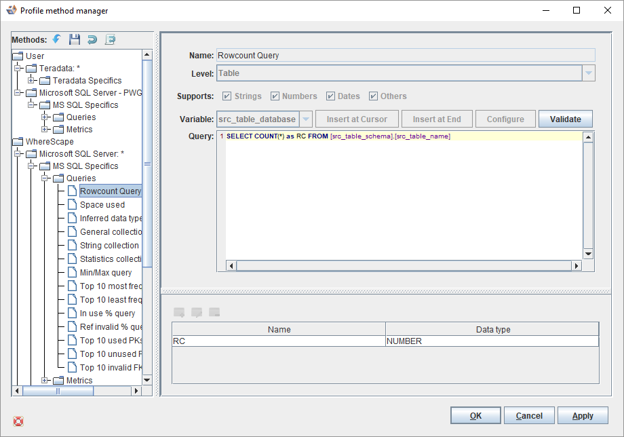Click the Insert at Cursor button

tap(357, 119)
